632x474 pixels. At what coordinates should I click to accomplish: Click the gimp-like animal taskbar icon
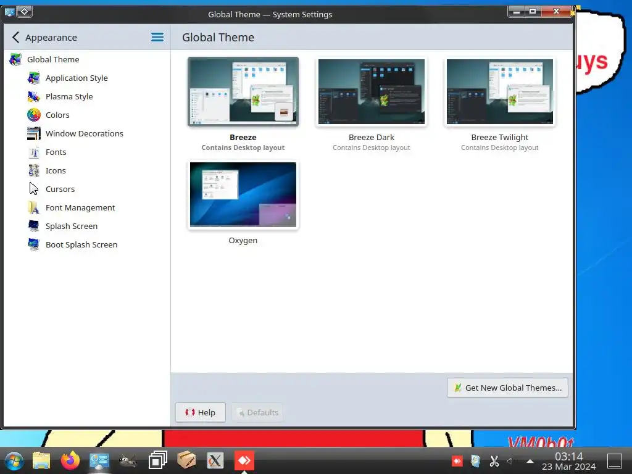point(128,460)
